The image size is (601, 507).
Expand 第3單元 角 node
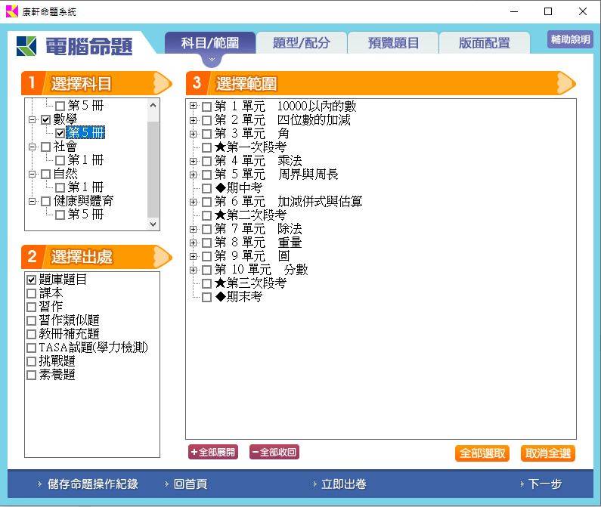(194, 134)
